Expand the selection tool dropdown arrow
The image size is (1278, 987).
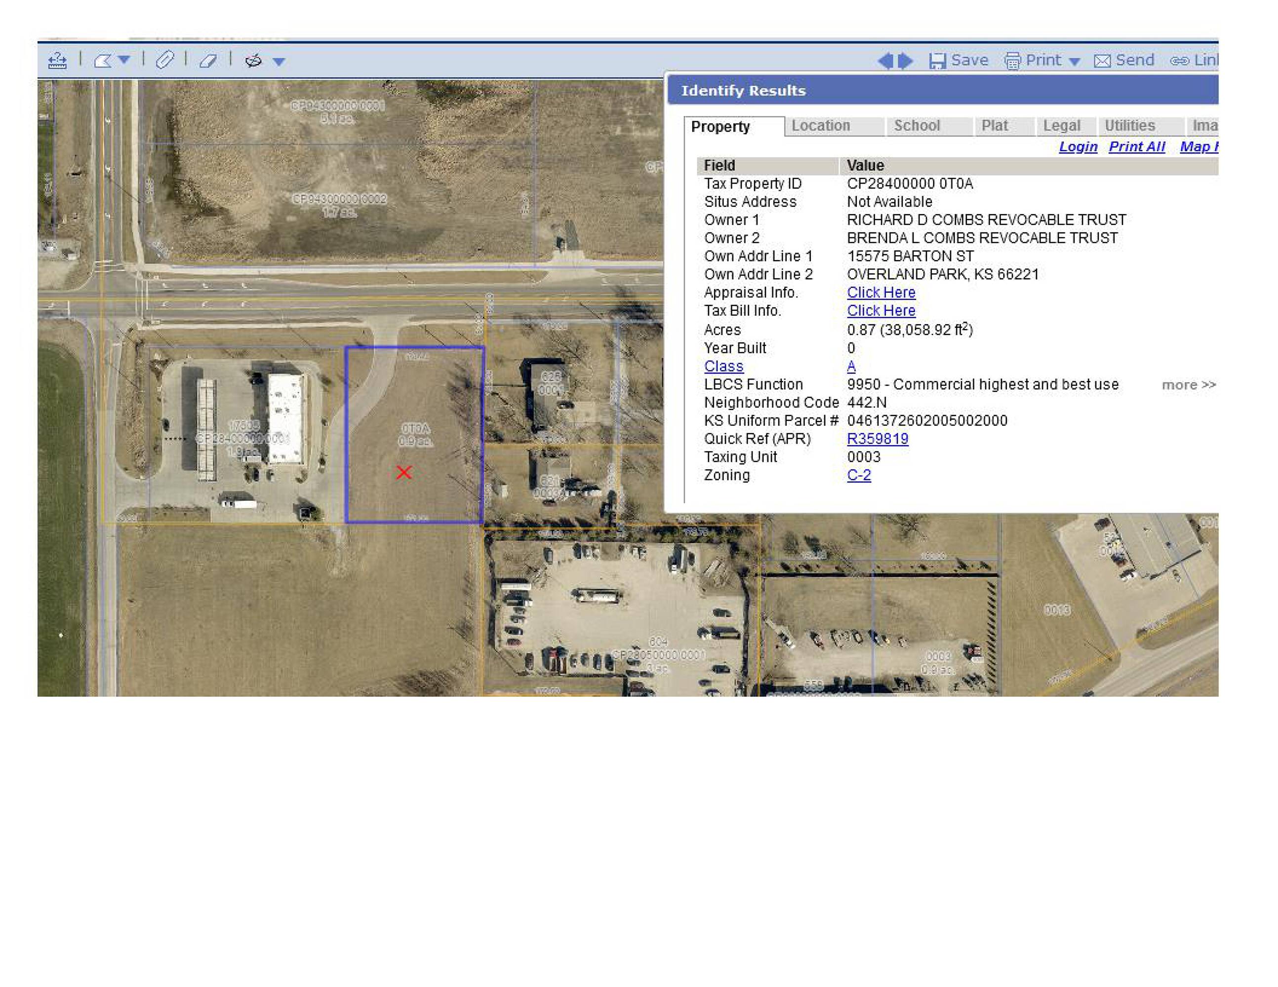click(124, 60)
